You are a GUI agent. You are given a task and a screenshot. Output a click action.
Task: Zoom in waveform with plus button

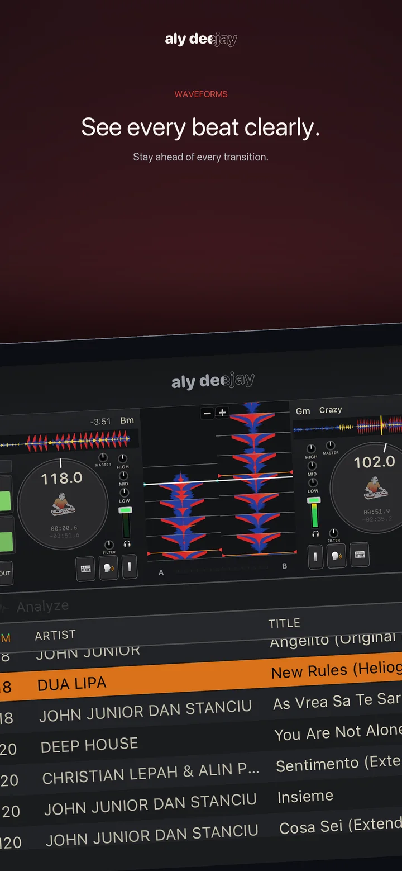coord(222,413)
